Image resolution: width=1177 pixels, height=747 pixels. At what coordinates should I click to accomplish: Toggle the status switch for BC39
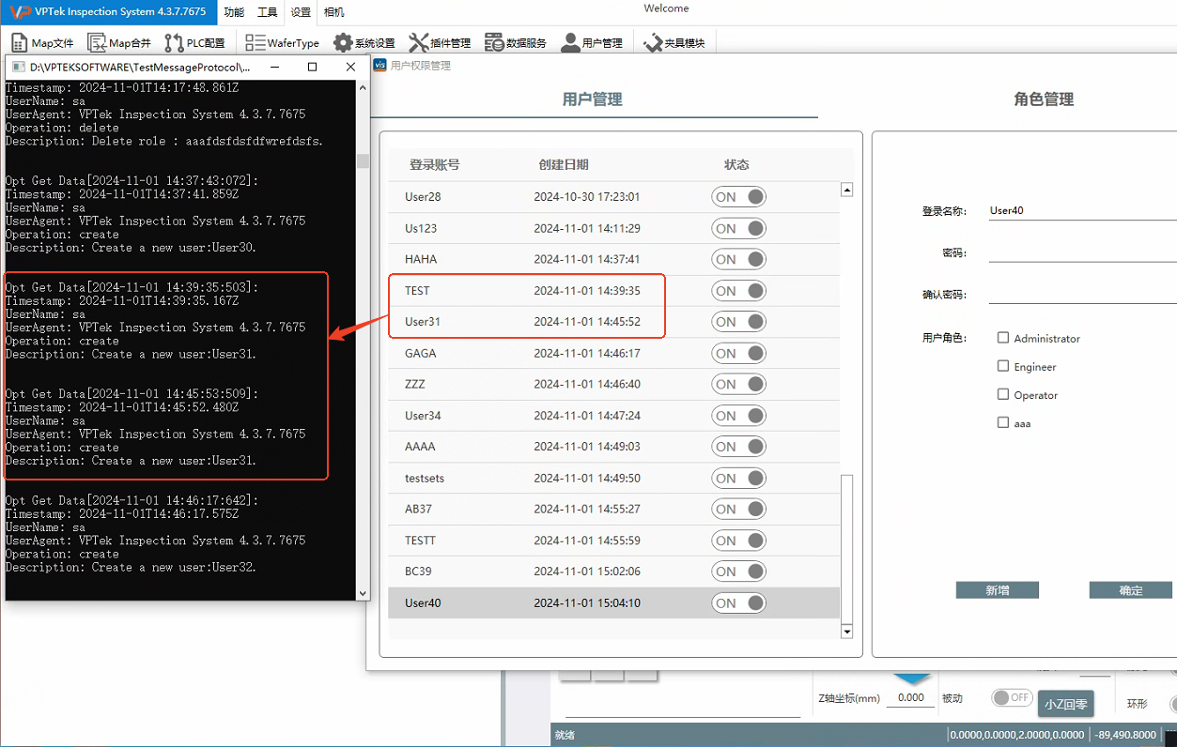point(739,572)
